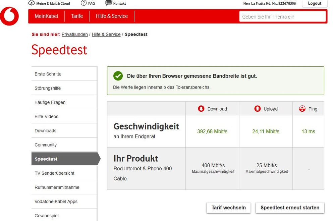Viewport: 335px width, 221px height.
Task: Open the MeinKabel navigation tab
Action: [x=47, y=16]
